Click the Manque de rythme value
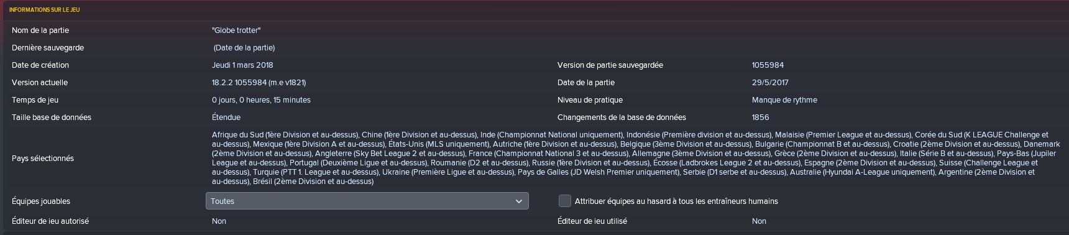Screen dimensions: 1069x235 [x=784, y=100]
